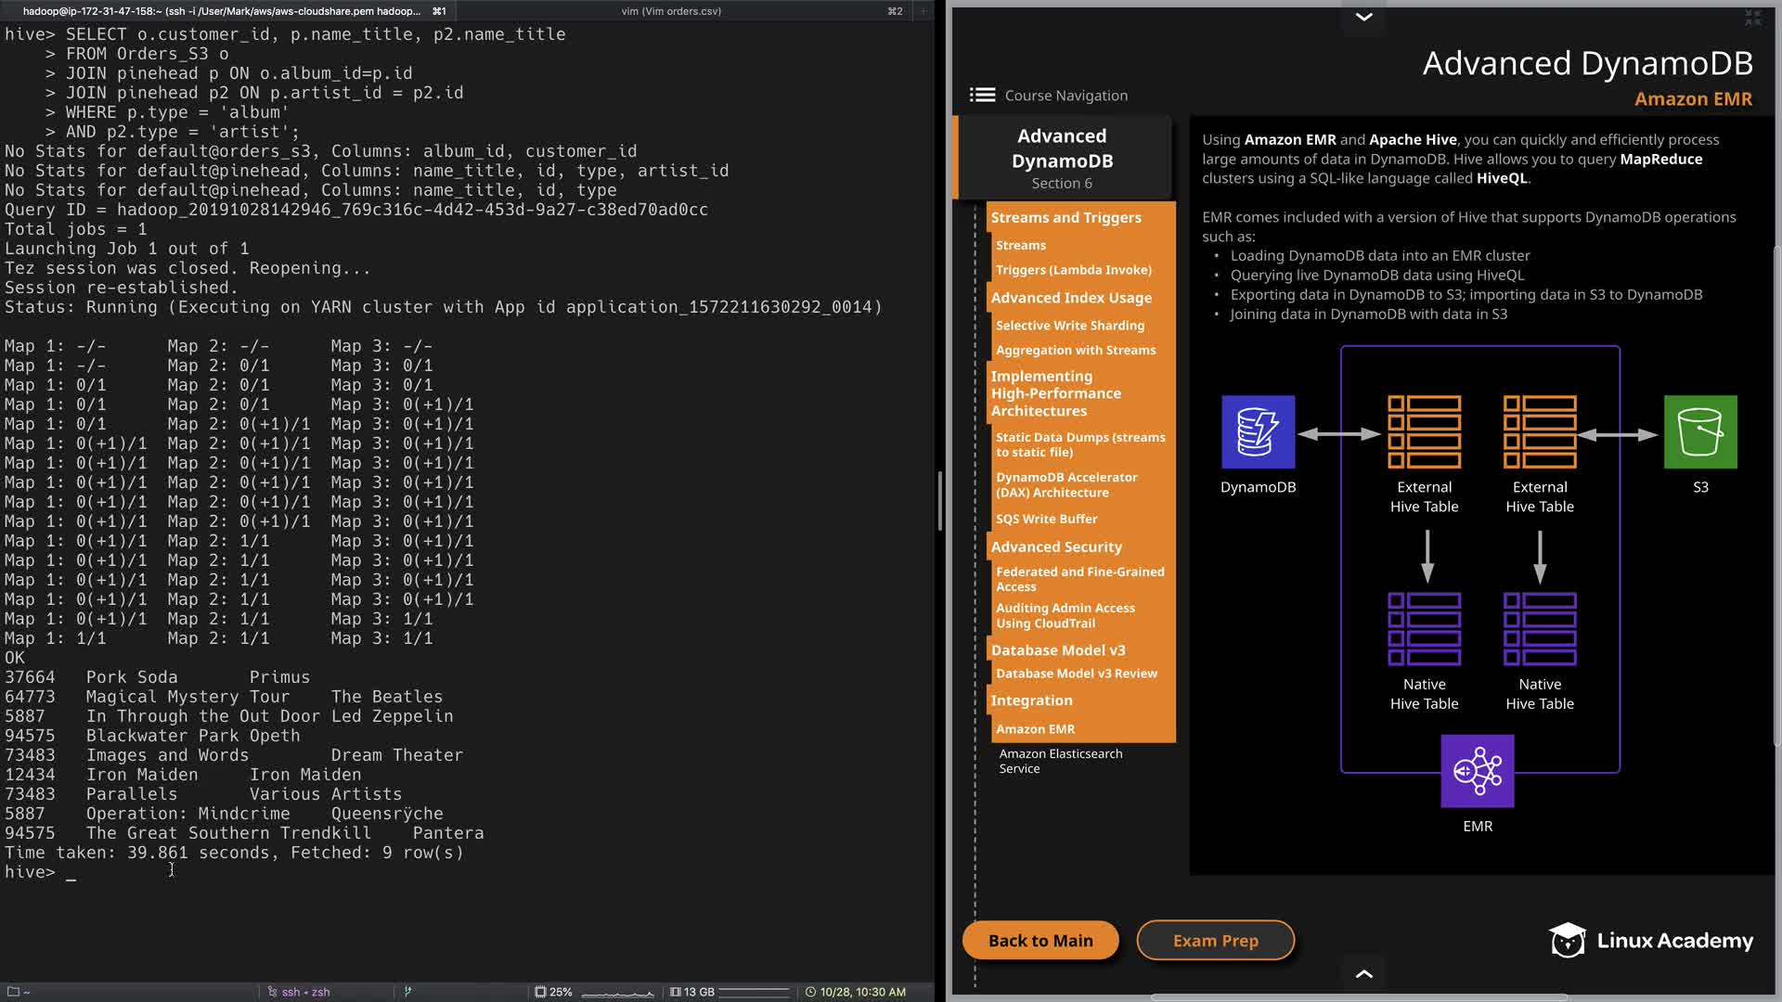Click the S3 bucket icon
Viewport: 1782px width, 1002px height.
1699,432
